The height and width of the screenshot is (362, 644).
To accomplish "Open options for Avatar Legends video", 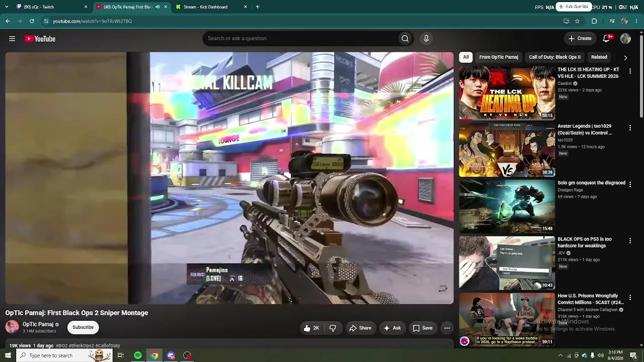I will tap(630, 128).
